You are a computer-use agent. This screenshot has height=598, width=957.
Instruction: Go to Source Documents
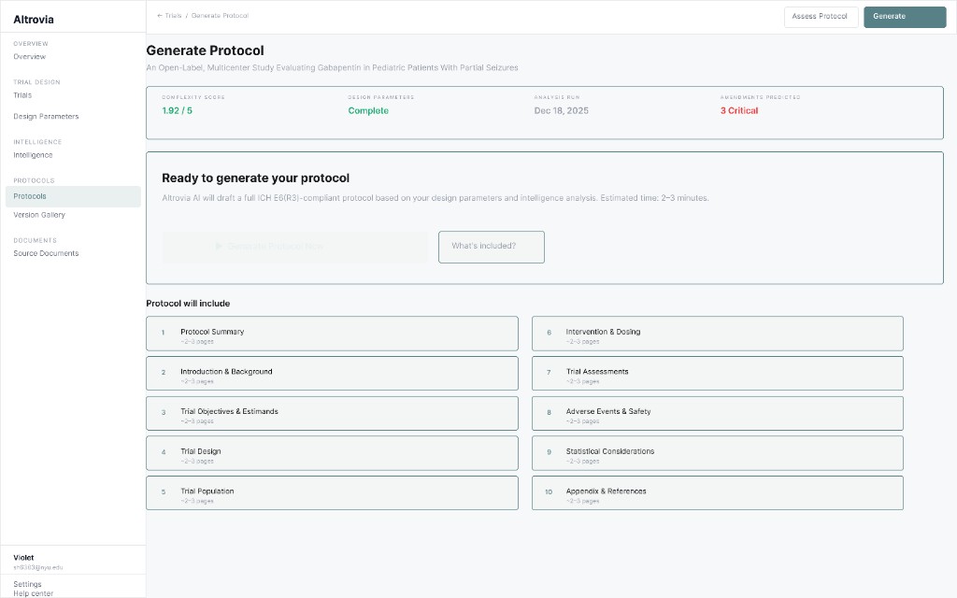45,253
